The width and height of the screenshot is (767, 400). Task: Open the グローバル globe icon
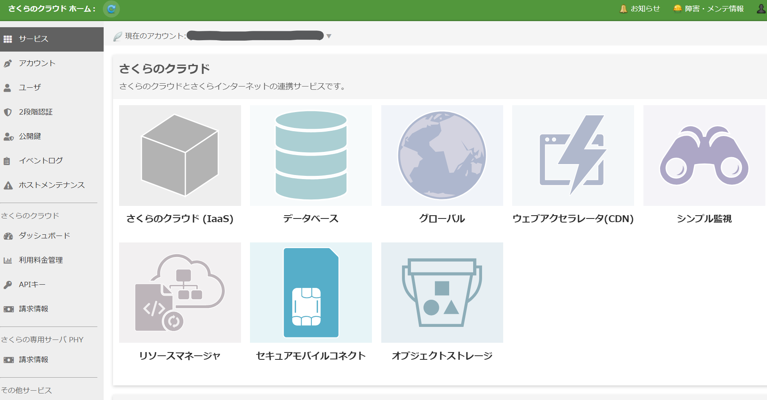click(x=442, y=156)
